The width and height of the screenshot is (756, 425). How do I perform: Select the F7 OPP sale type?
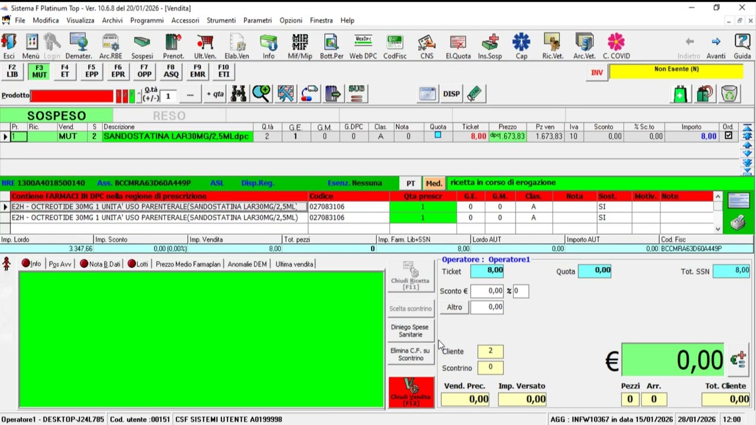coord(144,71)
